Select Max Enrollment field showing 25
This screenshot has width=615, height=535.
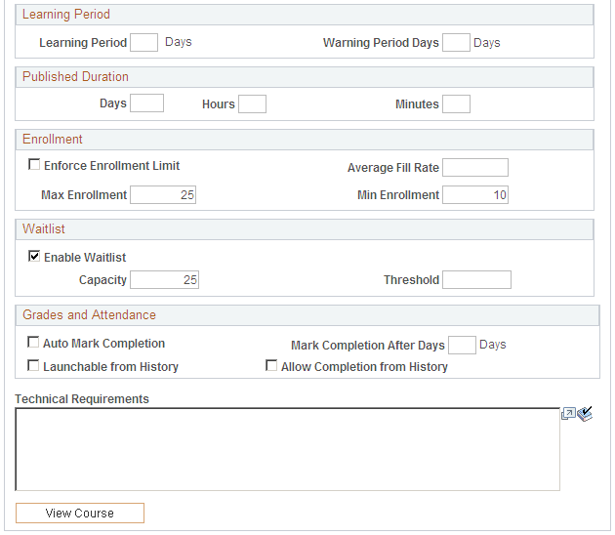click(163, 195)
